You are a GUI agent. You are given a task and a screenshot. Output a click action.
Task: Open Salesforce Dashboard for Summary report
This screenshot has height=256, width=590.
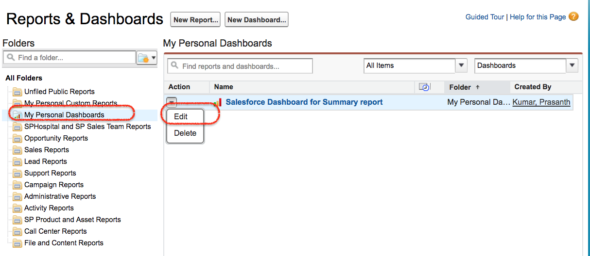click(304, 102)
